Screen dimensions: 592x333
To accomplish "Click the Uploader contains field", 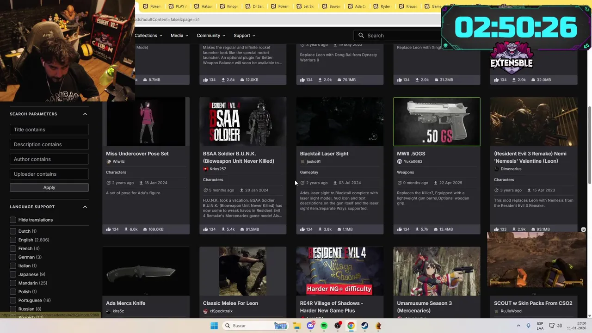I will coord(49,174).
